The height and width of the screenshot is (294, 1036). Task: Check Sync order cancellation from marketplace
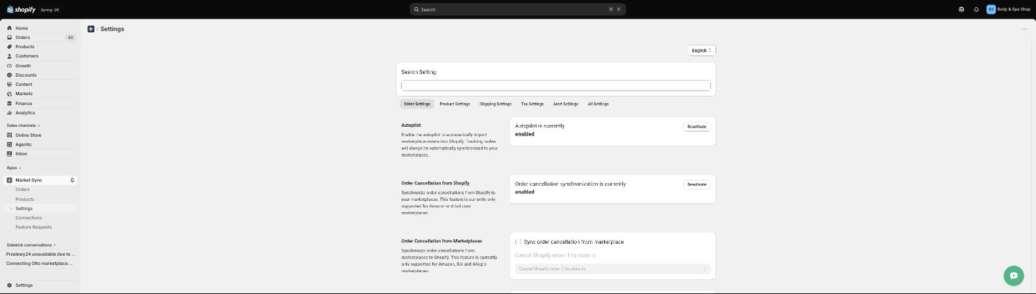point(518,242)
